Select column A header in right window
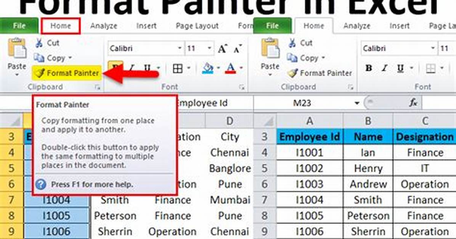This screenshot has height=239, width=456. 310,121
